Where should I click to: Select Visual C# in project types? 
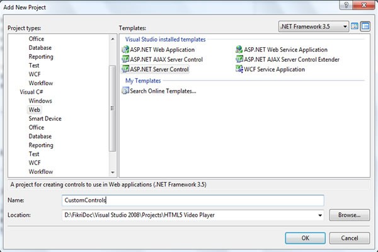31,92
